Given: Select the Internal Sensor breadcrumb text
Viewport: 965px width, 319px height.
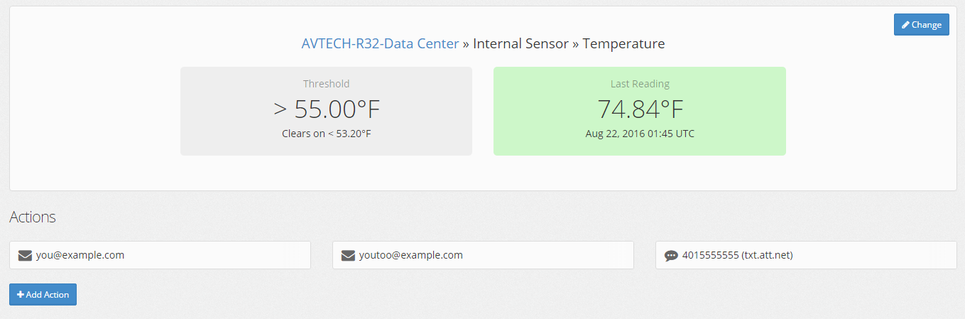Looking at the screenshot, I should (x=520, y=43).
